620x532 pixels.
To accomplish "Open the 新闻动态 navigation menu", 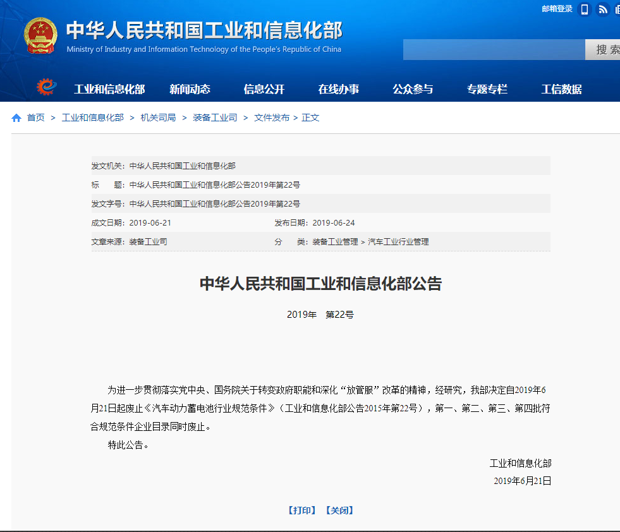I will [190, 89].
